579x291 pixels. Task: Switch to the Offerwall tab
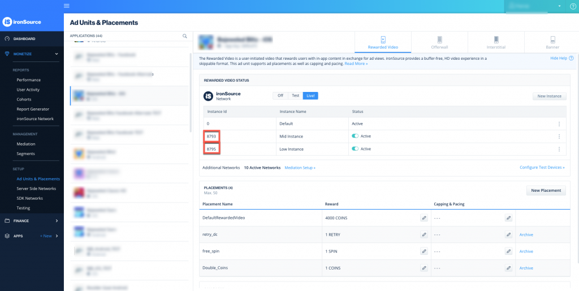tap(439, 42)
